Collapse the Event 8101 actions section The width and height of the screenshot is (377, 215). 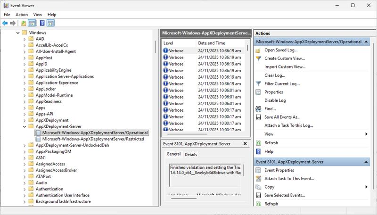coord(366,162)
